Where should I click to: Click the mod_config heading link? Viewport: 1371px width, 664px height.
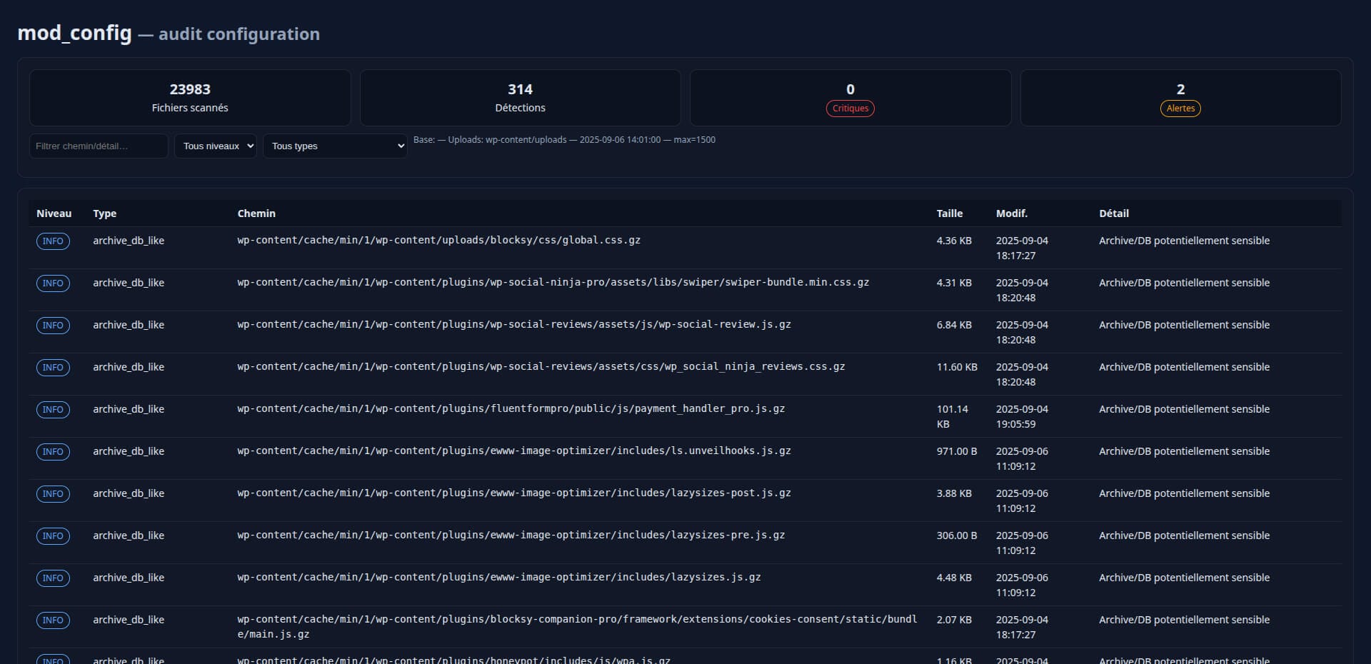(x=74, y=33)
